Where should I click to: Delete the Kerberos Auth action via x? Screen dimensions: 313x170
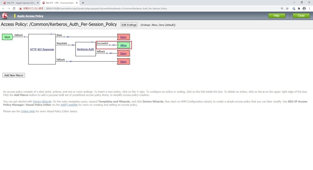92,42
